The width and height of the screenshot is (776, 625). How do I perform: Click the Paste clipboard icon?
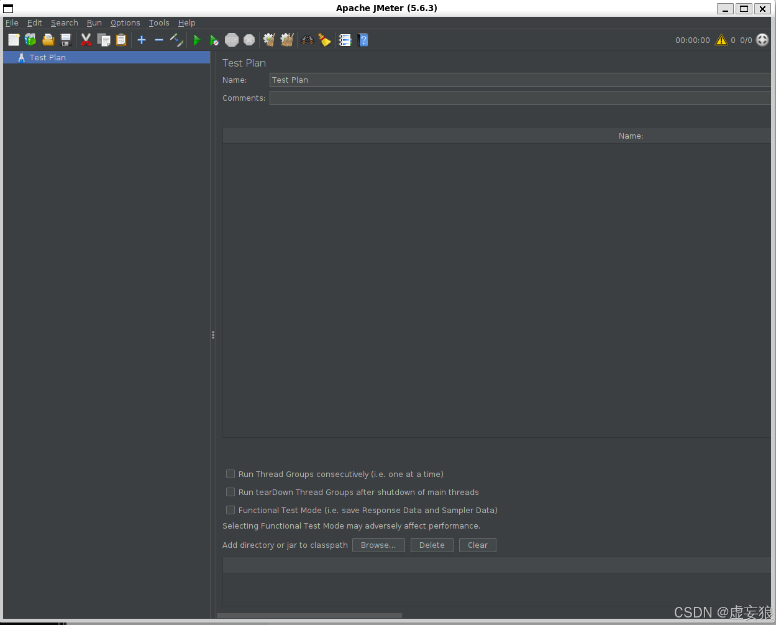(x=121, y=40)
